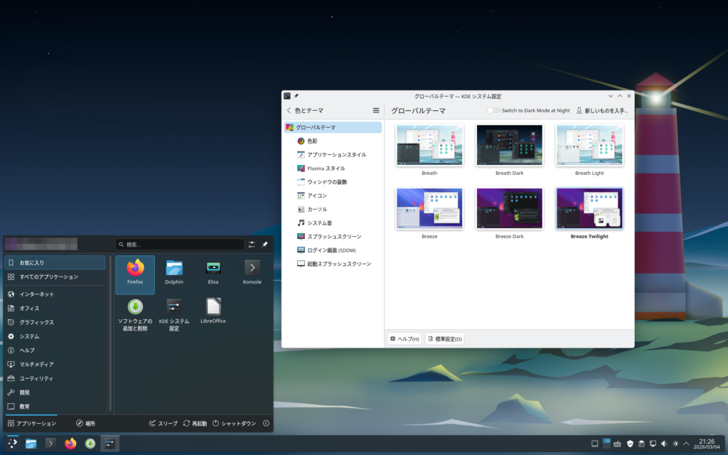
Task: Click the launcher 検索 search field
Action: click(180, 245)
